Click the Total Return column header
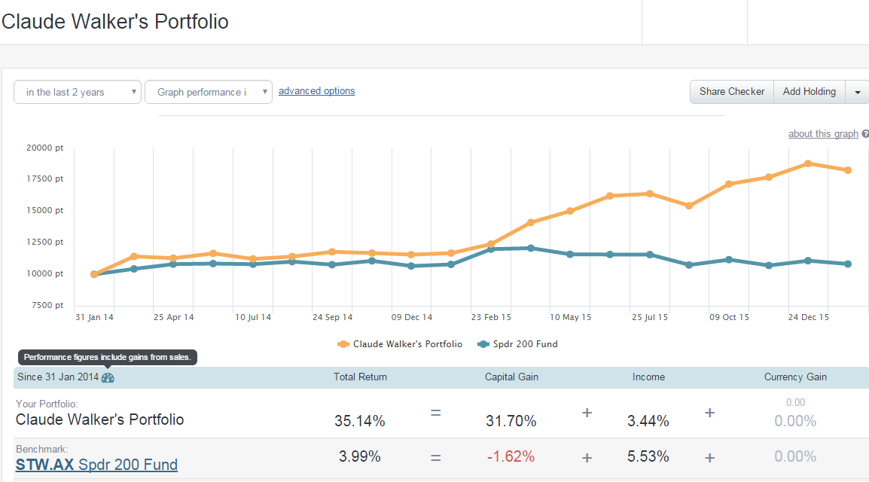The height and width of the screenshot is (482, 869). point(360,377)
